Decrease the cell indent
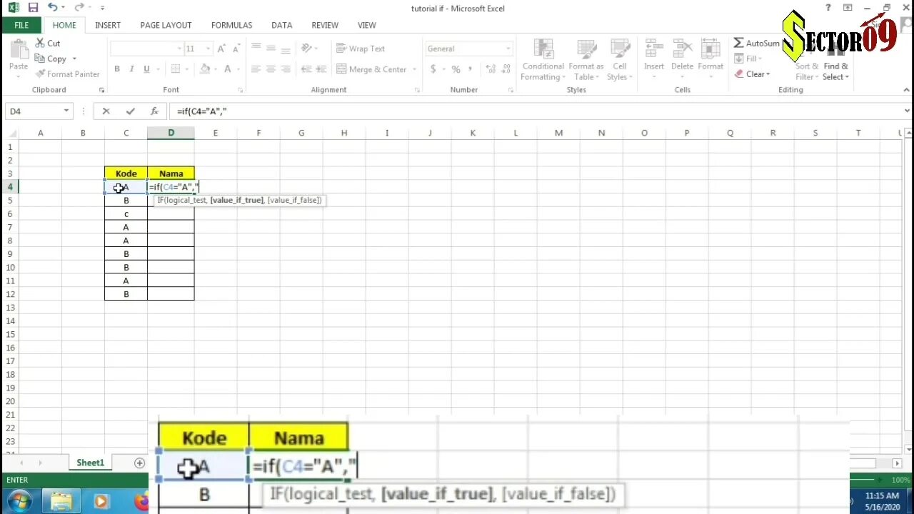 (305, 69)
